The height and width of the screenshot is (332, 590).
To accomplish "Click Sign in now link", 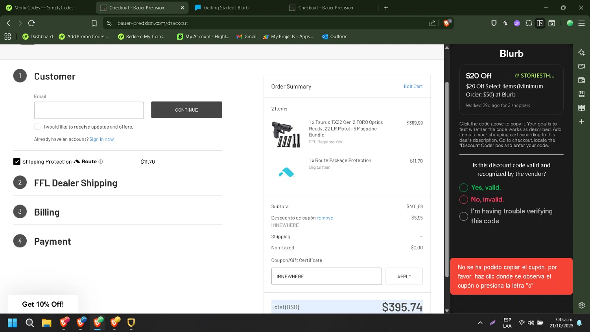I will pos(101,139).
